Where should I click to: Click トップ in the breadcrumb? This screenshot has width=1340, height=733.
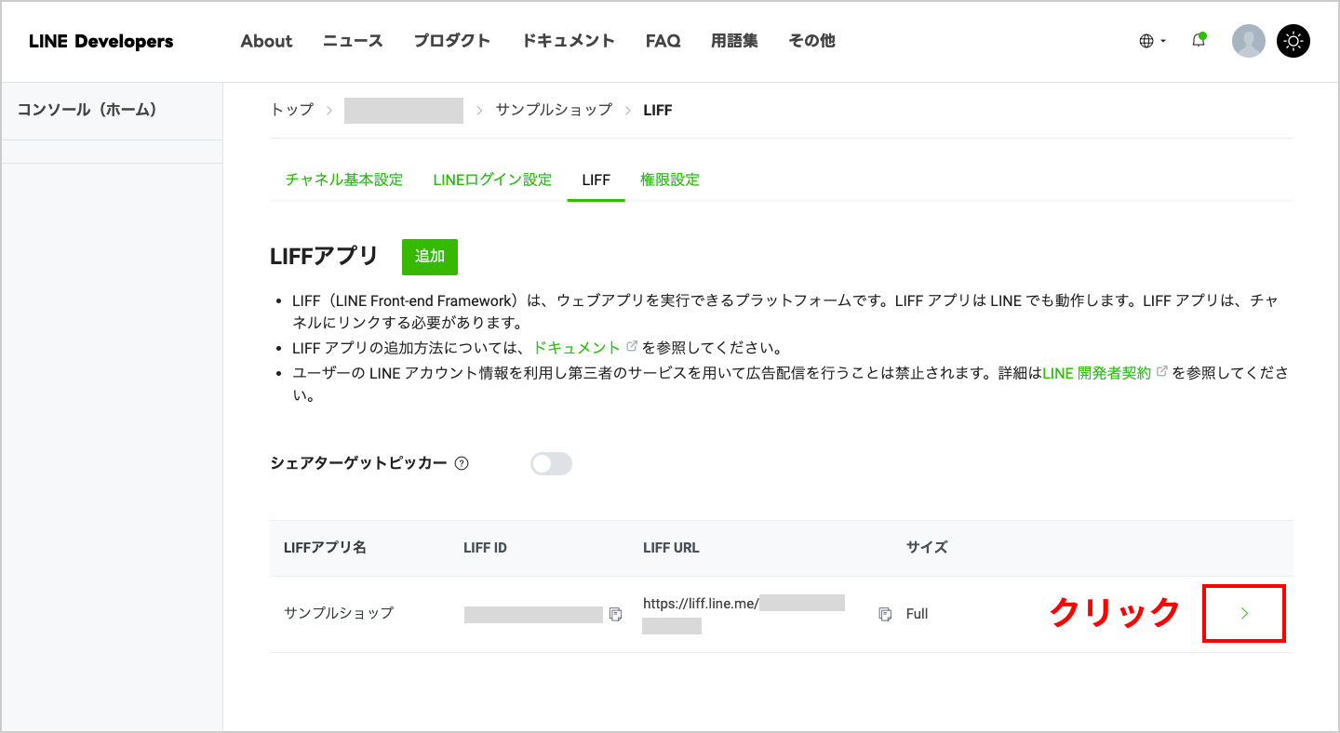point(292,110)
